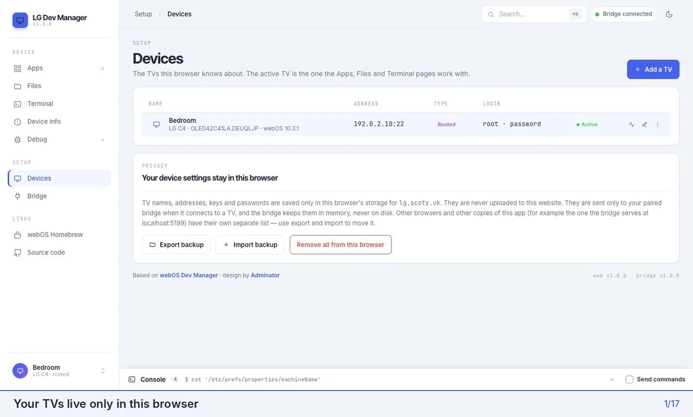
Task: Click Export backup
Action: (x=176, y=245)
